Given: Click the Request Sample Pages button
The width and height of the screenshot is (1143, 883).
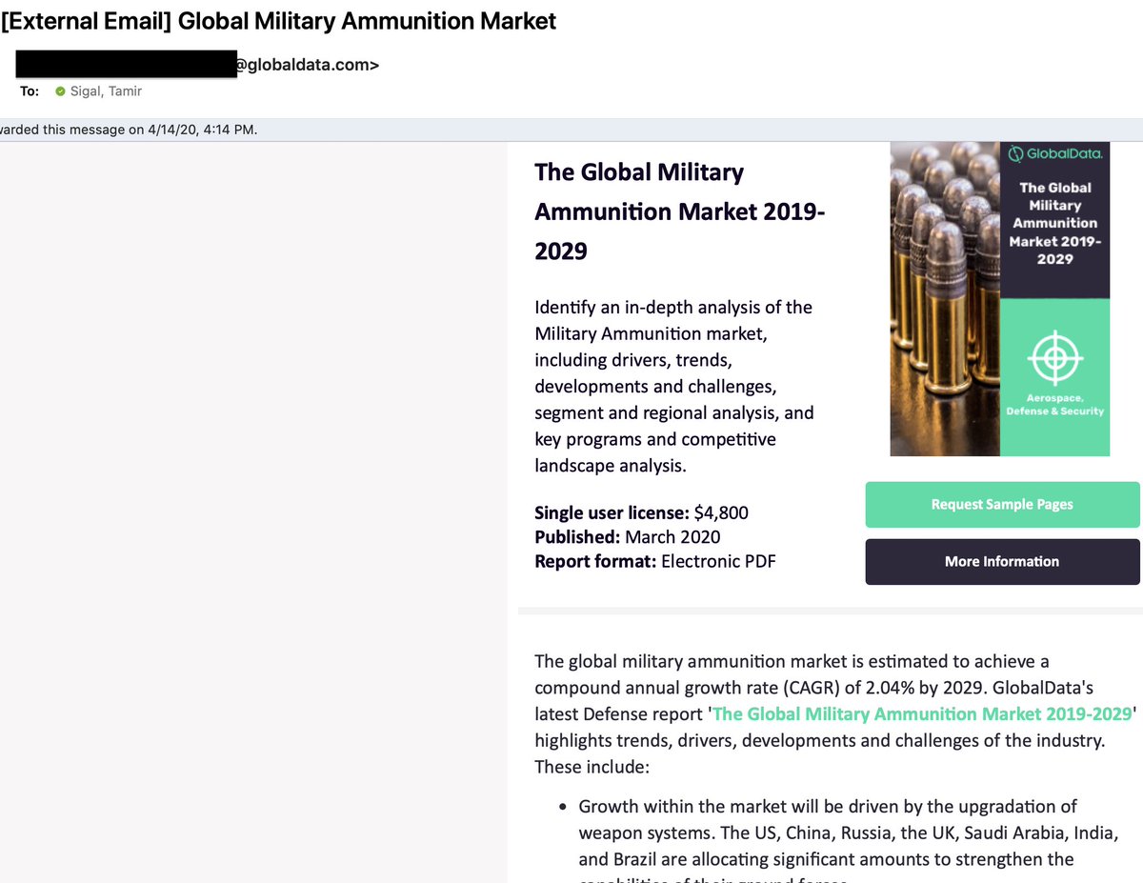Looking at the screenshot, I should tap(1002, 505).
